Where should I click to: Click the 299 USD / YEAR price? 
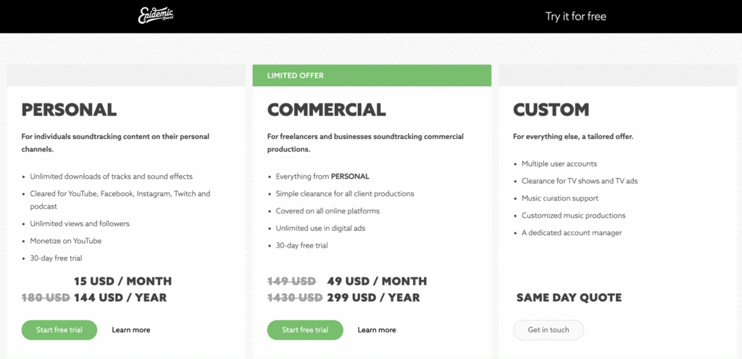tap(373, 297)
